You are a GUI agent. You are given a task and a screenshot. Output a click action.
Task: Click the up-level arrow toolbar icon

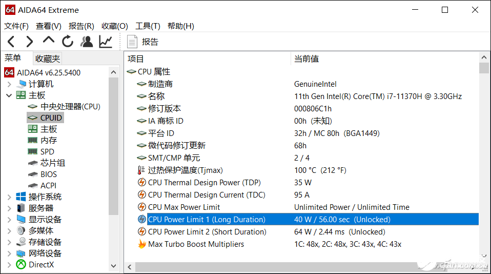49,40
